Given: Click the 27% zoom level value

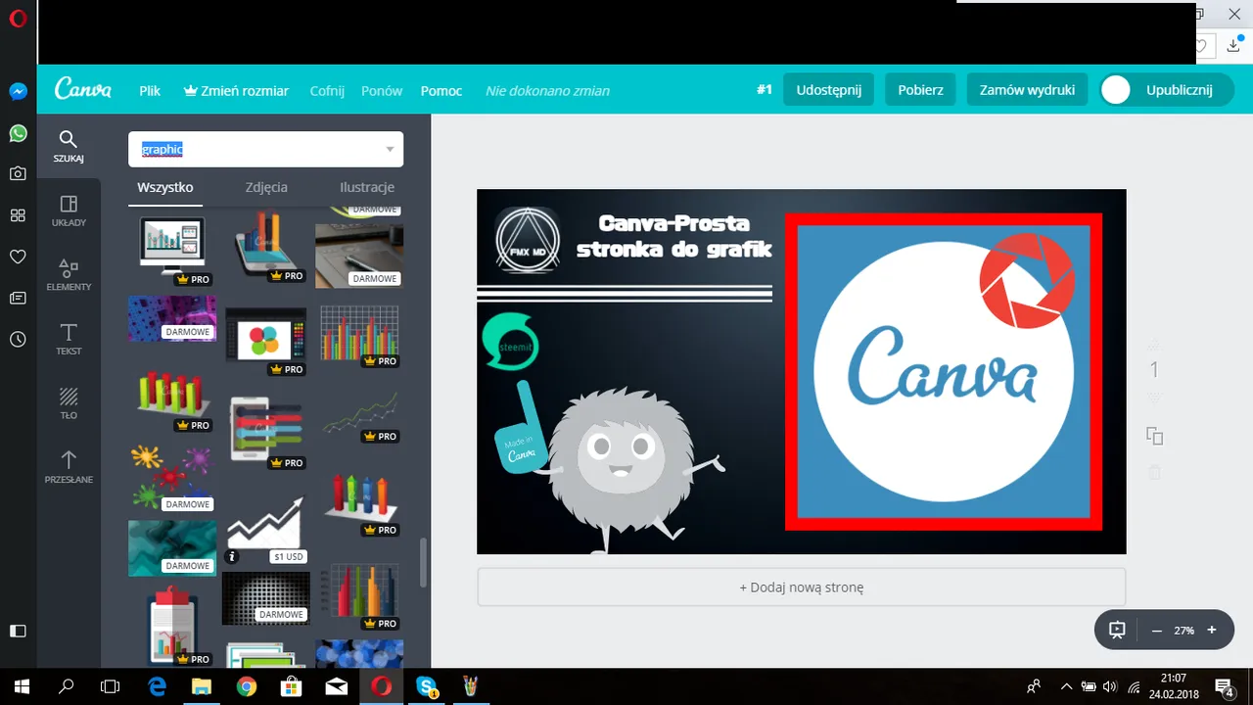Looking at the screenshot, I should 1184,631.
